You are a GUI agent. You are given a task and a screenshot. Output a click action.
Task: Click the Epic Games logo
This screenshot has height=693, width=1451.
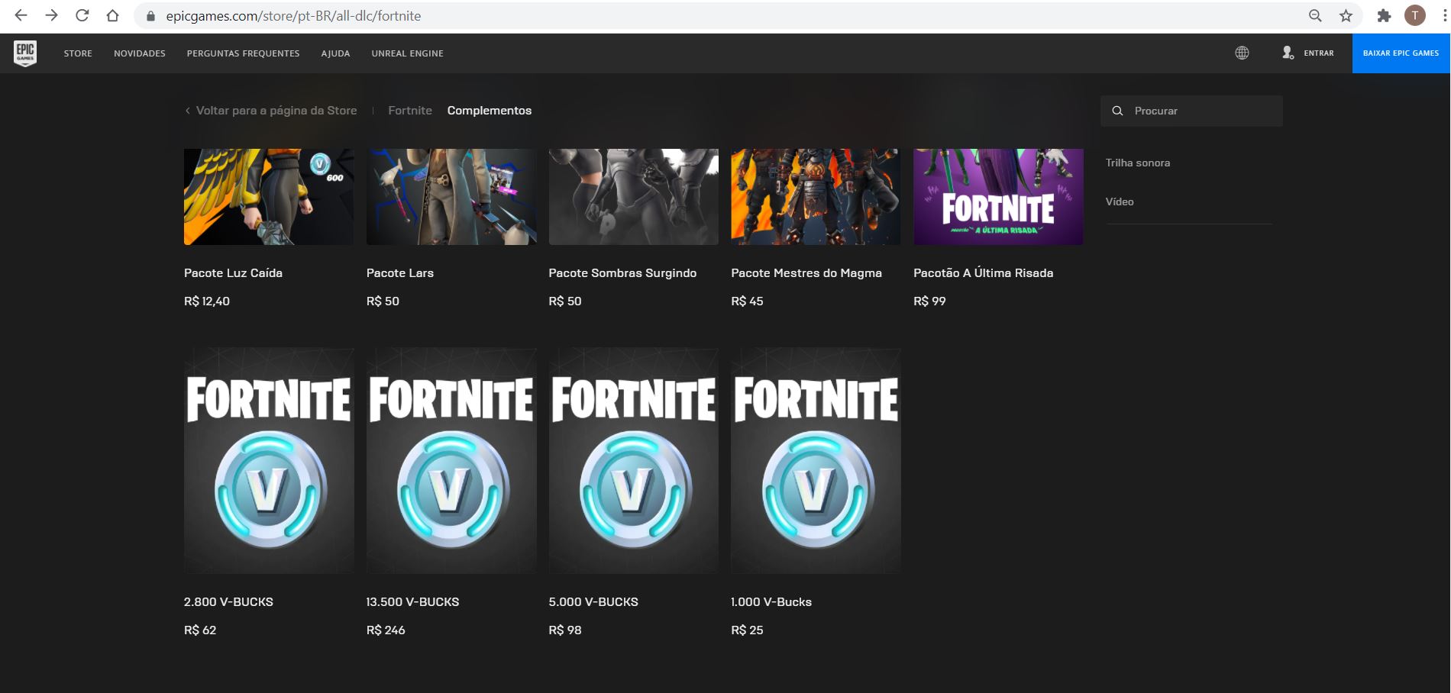pyautogui.click(x=24, y=53)
